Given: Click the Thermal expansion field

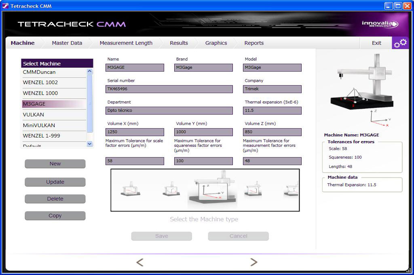Looking at the screenshot, I should 272,111.
